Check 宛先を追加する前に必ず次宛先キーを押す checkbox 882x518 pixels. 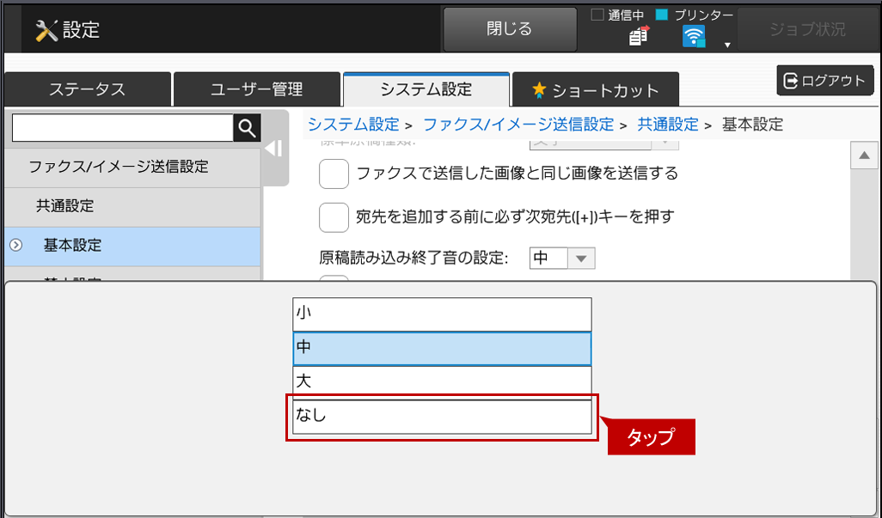coord(334,217)
